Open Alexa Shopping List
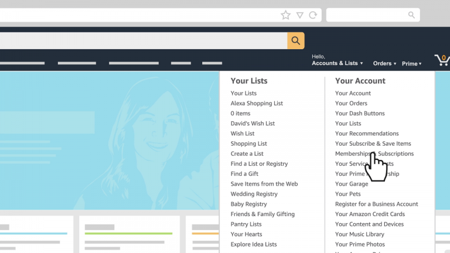Viewport: 450px width, 253px height. tap(257, 103)
